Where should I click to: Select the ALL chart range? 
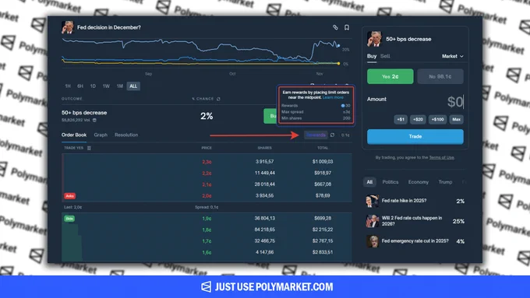tap(133, 86)
